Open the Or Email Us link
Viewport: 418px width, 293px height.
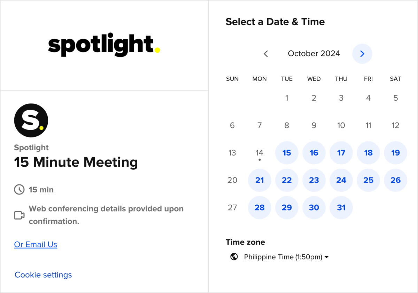(x=36, y=245)
